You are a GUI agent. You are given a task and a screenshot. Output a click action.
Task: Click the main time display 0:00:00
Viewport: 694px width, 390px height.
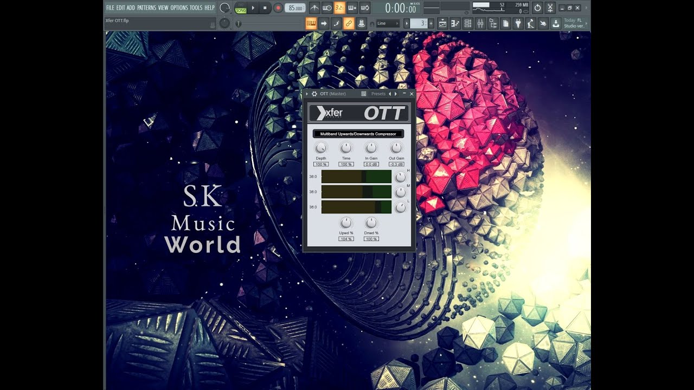click(401, 8)
